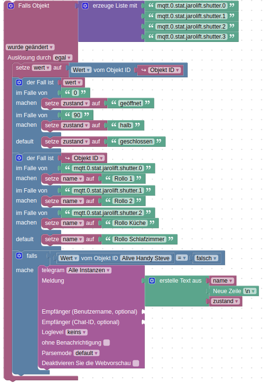Toggle the ohne Benachrichtigung checkbox
The width and height of the screenshot is (264, 387).
tap(107, 343)
